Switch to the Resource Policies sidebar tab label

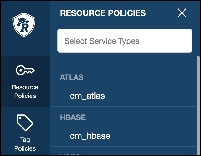(x=25, y=91)
